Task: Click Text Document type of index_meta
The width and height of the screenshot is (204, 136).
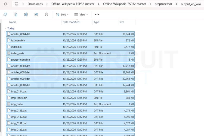Action: click(x=102, y=53)
